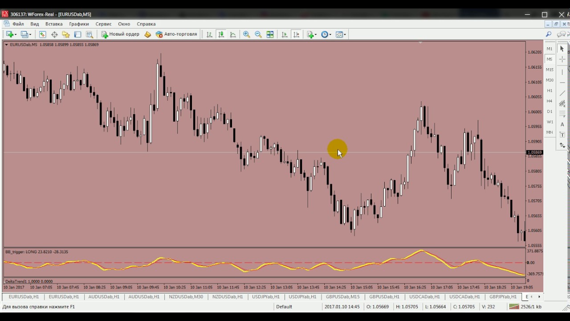The image size is (570, 321).
Task: Open the Вставка menu
Action: click(54, 24)
